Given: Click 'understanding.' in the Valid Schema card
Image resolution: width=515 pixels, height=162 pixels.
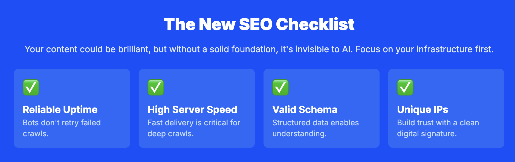Looking at the screenshot, I should click(x=299, y=134).
